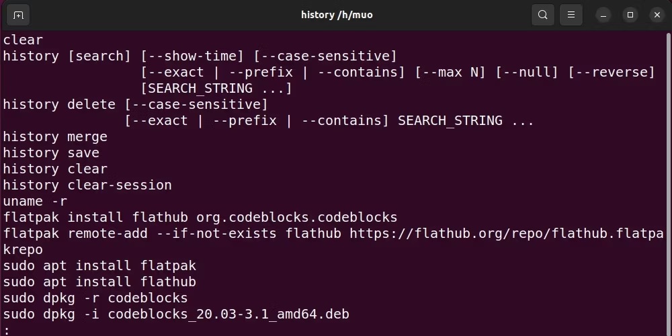Click the codeblocks_20.03 deb filename
672x336 pixels.
[x=228, y=314]
